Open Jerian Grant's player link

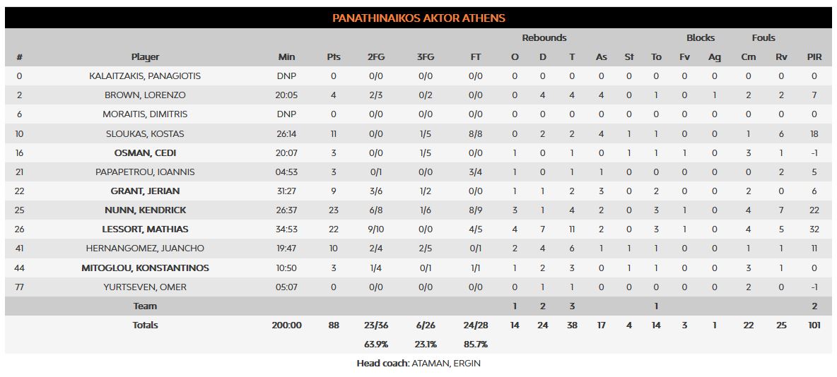145,191
